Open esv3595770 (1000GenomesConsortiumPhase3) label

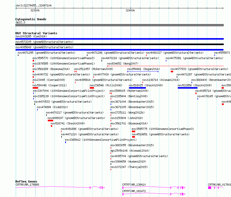(x=64, y=58)
